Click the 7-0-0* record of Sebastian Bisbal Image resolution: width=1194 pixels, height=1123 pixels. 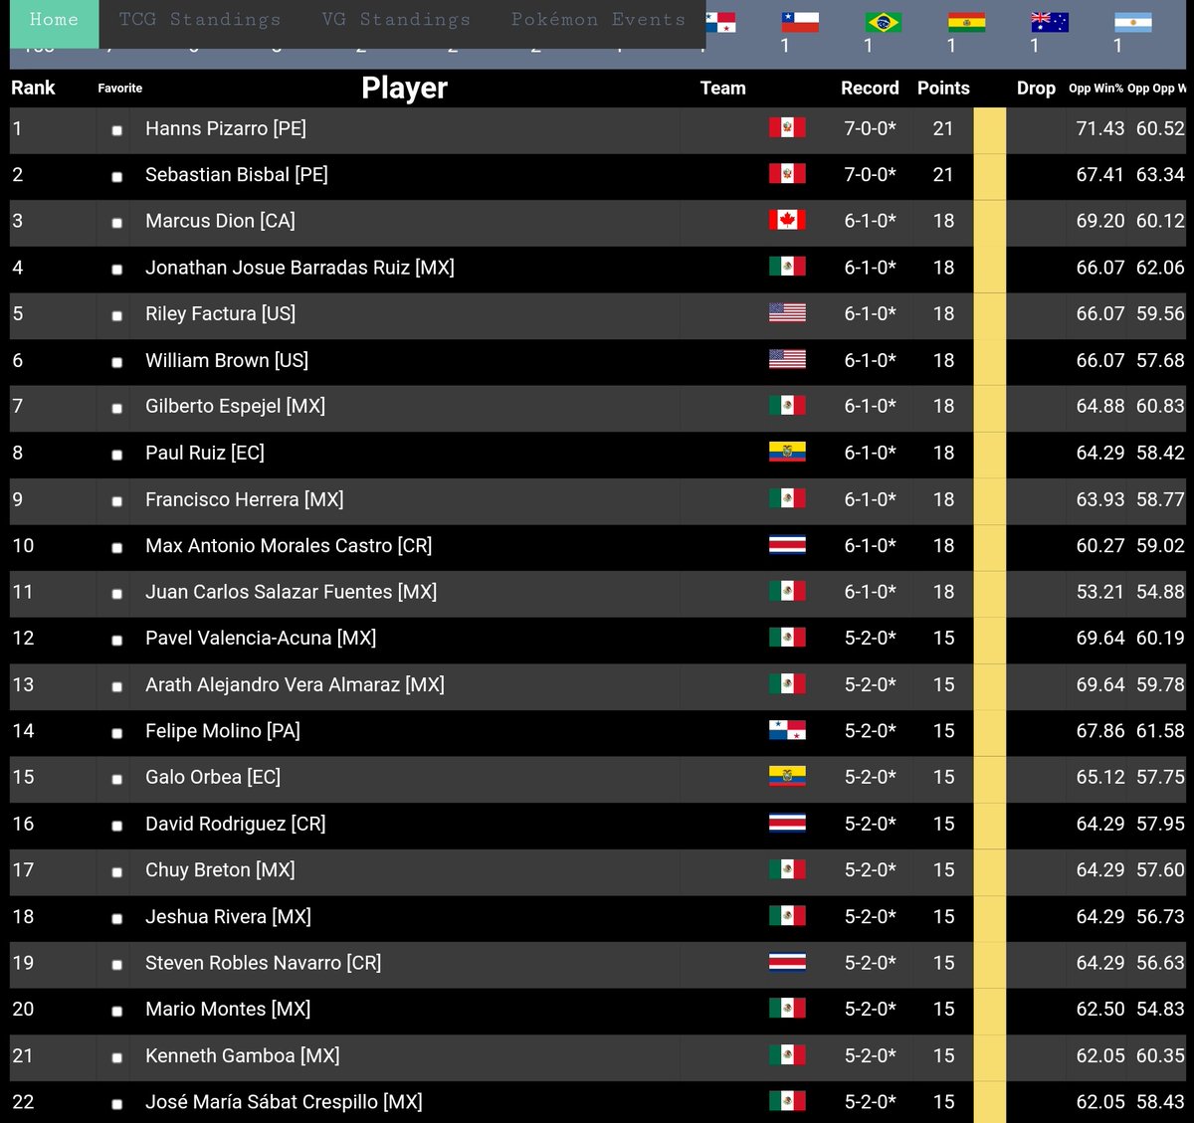870,174
